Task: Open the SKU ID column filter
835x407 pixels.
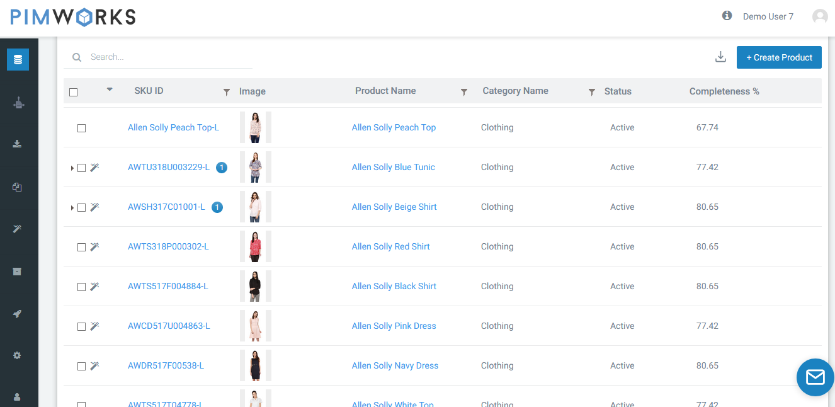Action: (227, 92)
